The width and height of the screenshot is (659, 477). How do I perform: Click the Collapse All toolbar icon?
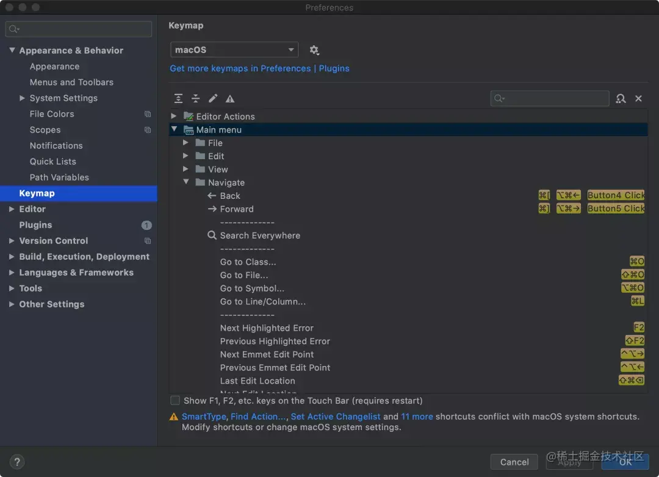[x=195, y=98]
